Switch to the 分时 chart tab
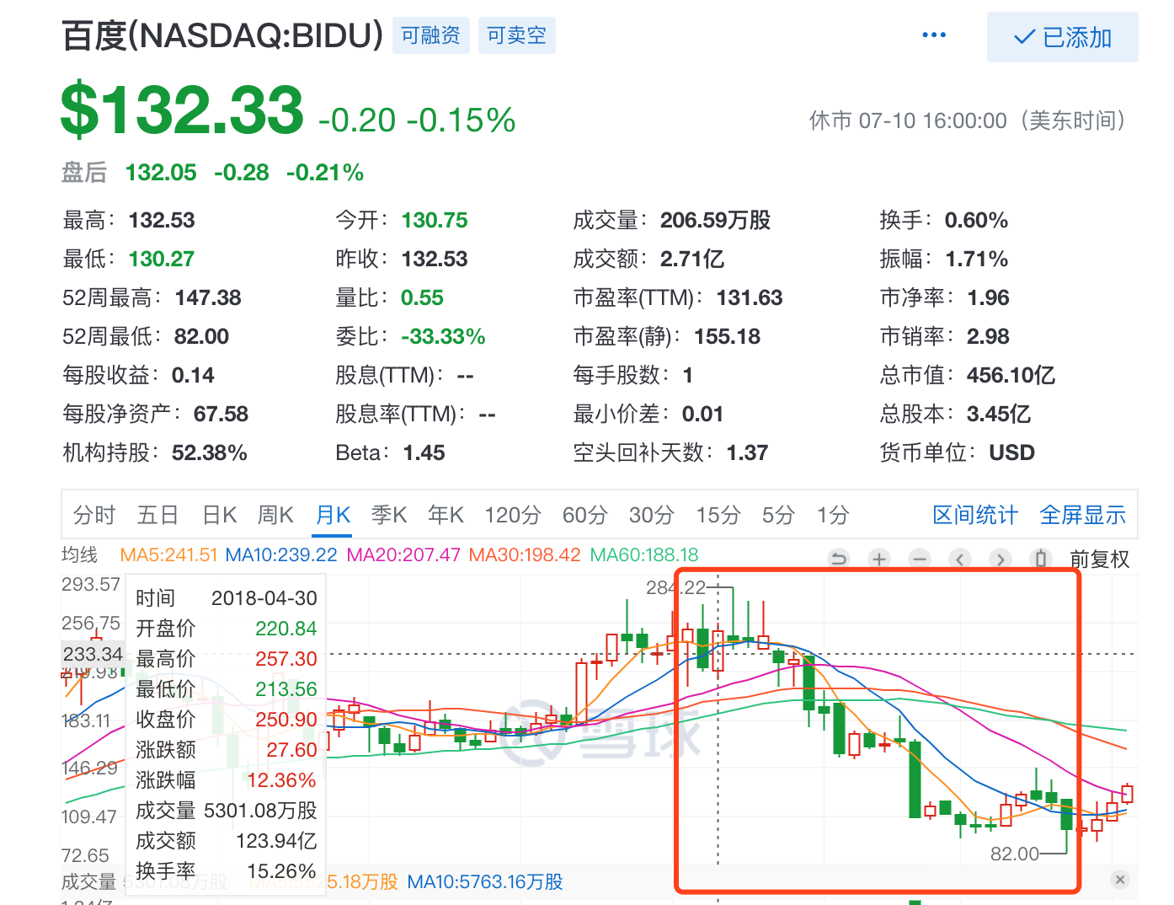This screenshot has height=905, width=1174. point(94,515)
